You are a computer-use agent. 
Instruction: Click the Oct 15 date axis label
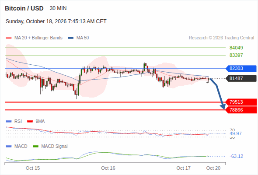tap(33, 168)
